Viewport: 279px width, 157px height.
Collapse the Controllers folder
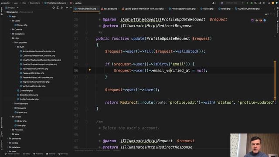tap(13, 43)
